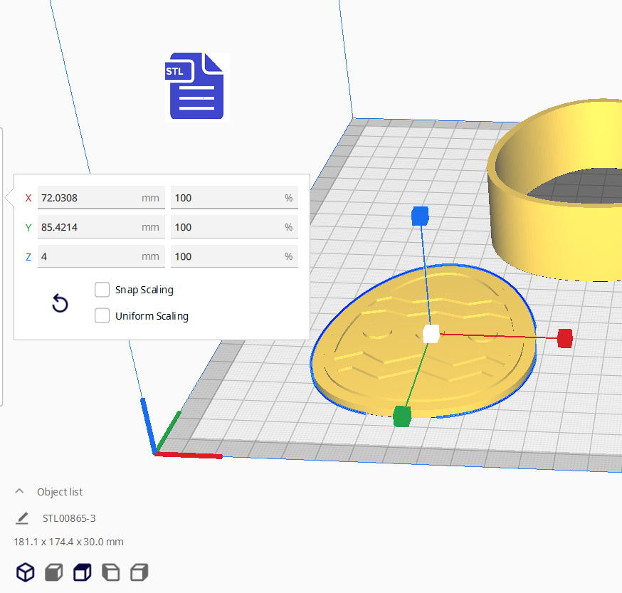Select the top view camera icon

pos(83,572)
